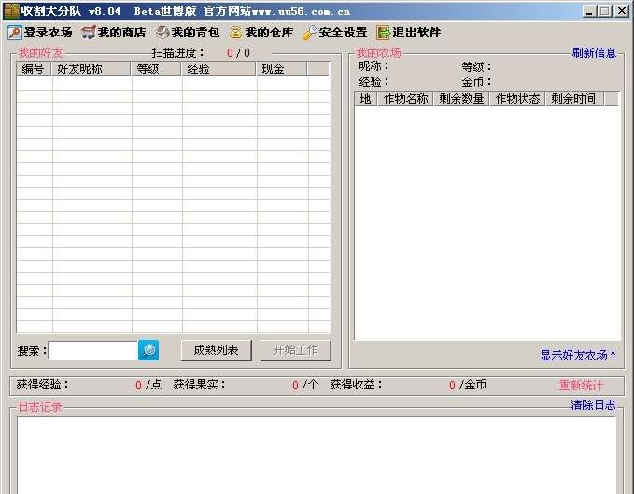Viewport: 634px width, 494px height.
Task: Click the 扫描进度 label text
Action: [178, 53]
